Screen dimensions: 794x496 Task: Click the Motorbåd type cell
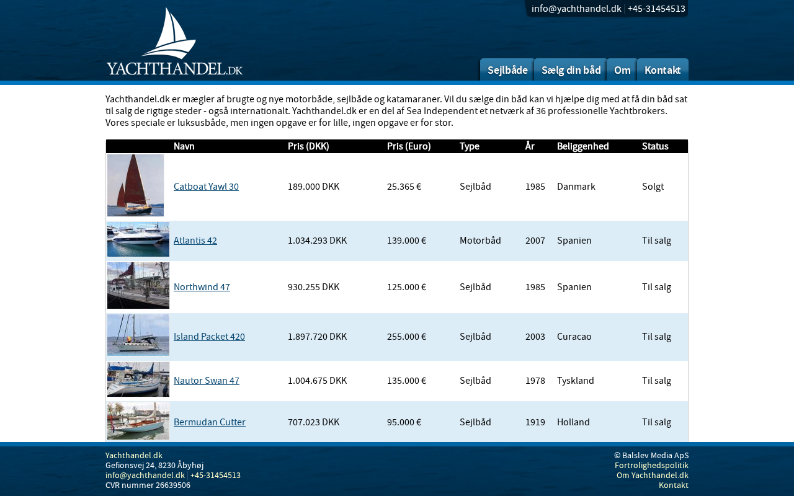[480, 241]
